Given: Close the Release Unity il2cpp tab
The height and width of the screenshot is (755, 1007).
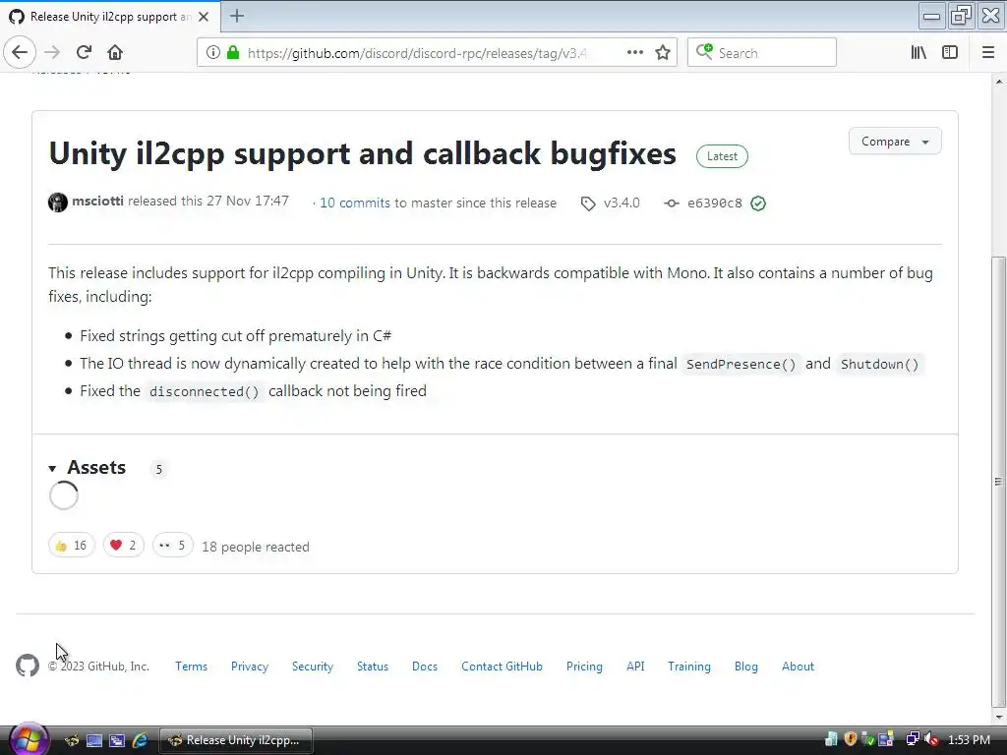Looking at the screenshot, I should coord(204,17).
